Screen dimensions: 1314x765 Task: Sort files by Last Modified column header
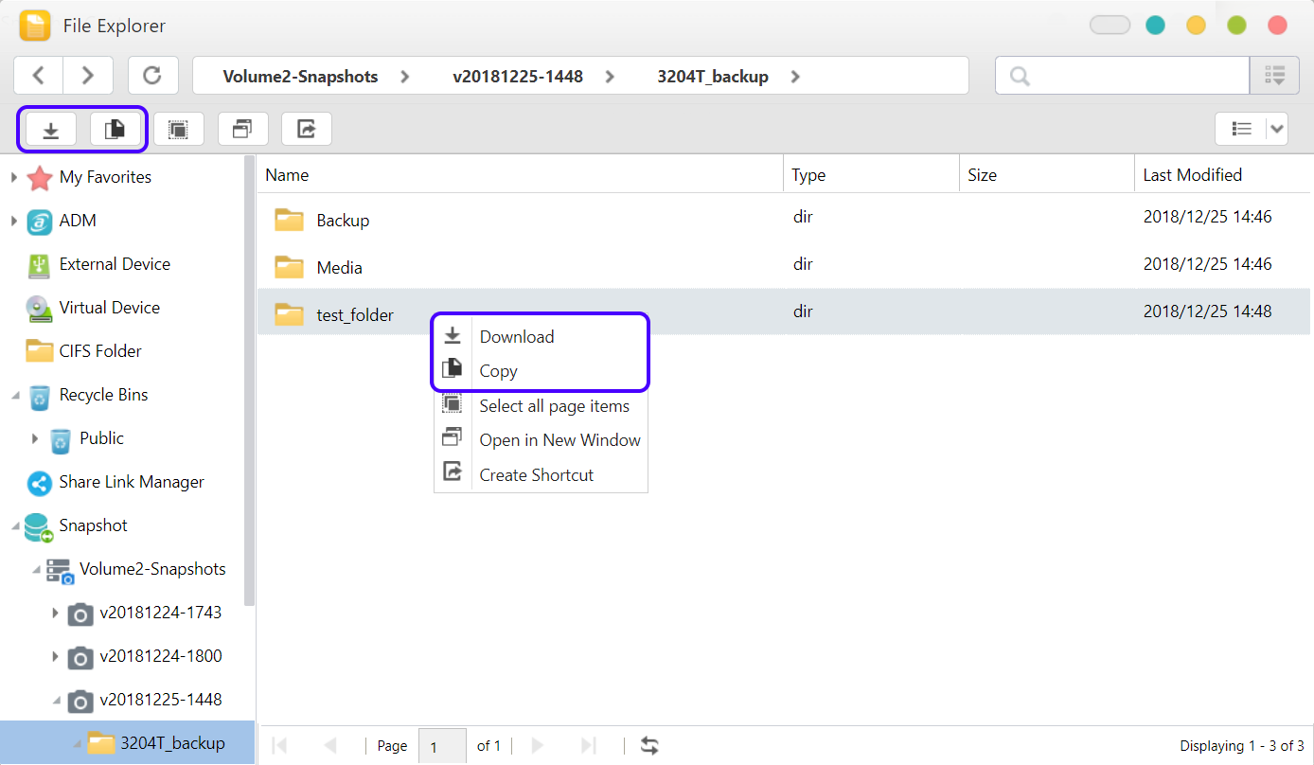[1192, 175]
